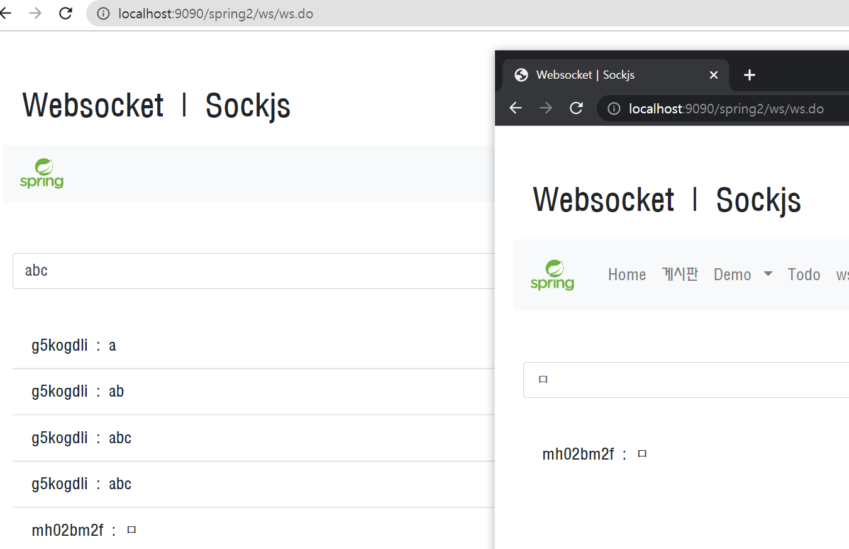Reload the page in the dark browser window
This screenshot has width=849, height=549.
coord(576,108)
